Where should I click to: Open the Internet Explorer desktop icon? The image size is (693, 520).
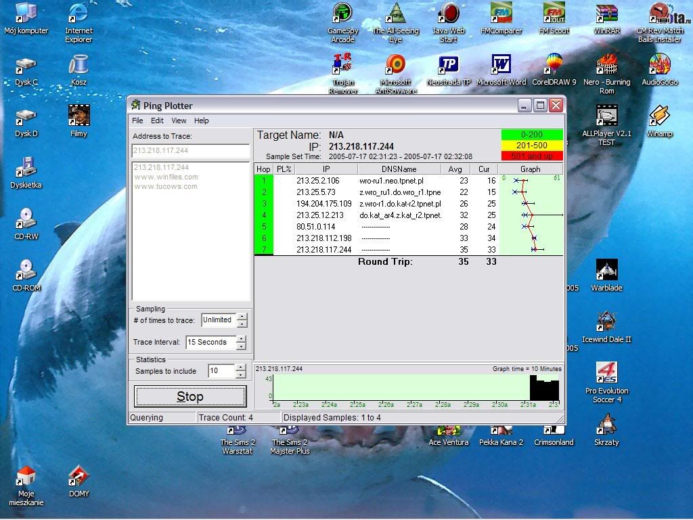tap(79, 14)
